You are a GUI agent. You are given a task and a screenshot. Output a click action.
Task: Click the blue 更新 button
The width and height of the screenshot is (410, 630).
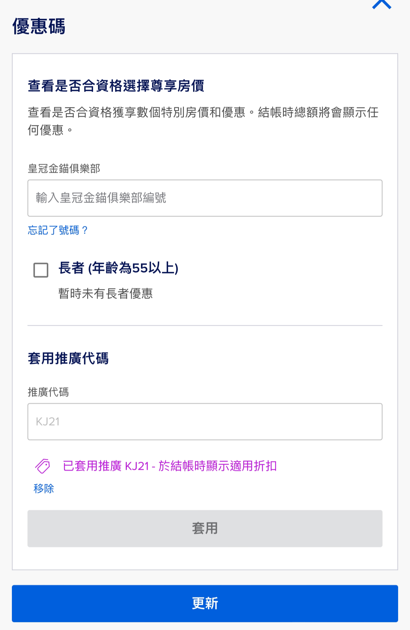(x=205, y=603)
